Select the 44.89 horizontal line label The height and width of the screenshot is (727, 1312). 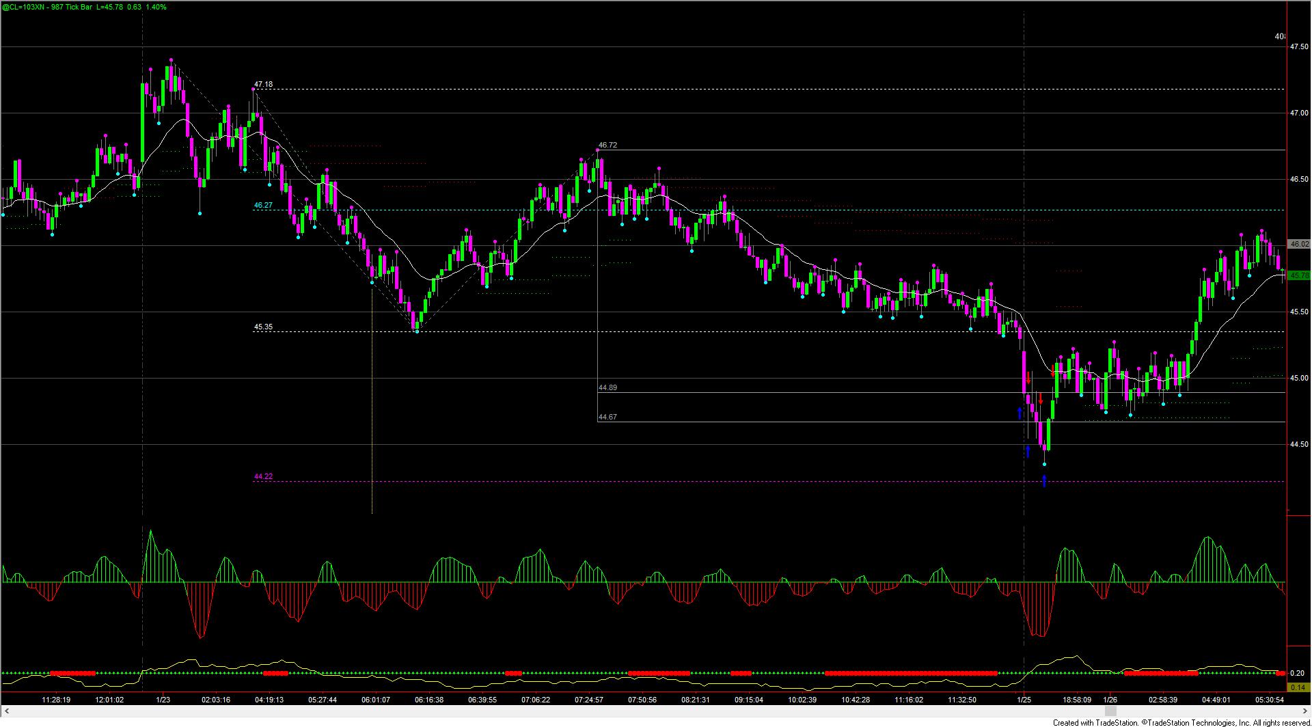click(607, 387)
